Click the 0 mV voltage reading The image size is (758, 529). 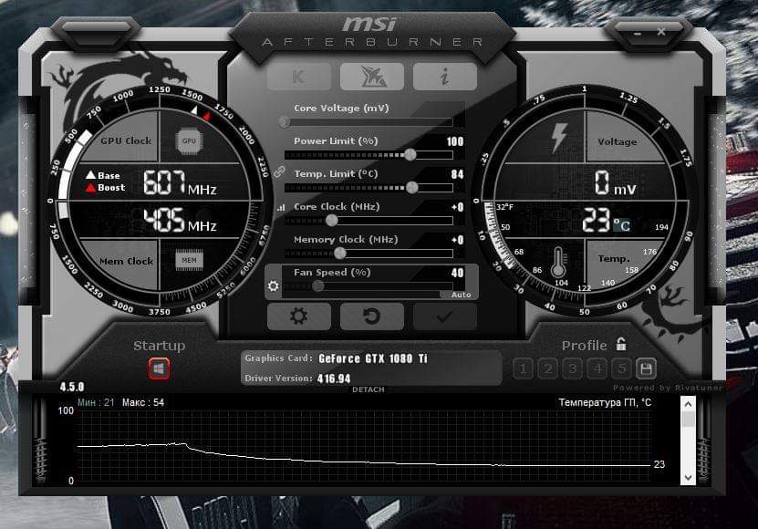[615, 183]
